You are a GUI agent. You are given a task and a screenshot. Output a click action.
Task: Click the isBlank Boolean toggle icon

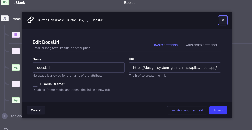coord(5,3)
